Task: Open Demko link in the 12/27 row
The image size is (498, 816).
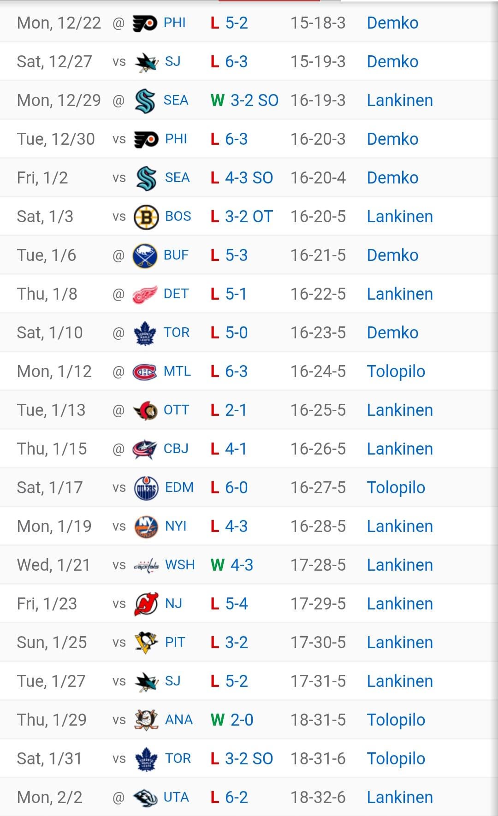Action: click(x=392, y=62)
